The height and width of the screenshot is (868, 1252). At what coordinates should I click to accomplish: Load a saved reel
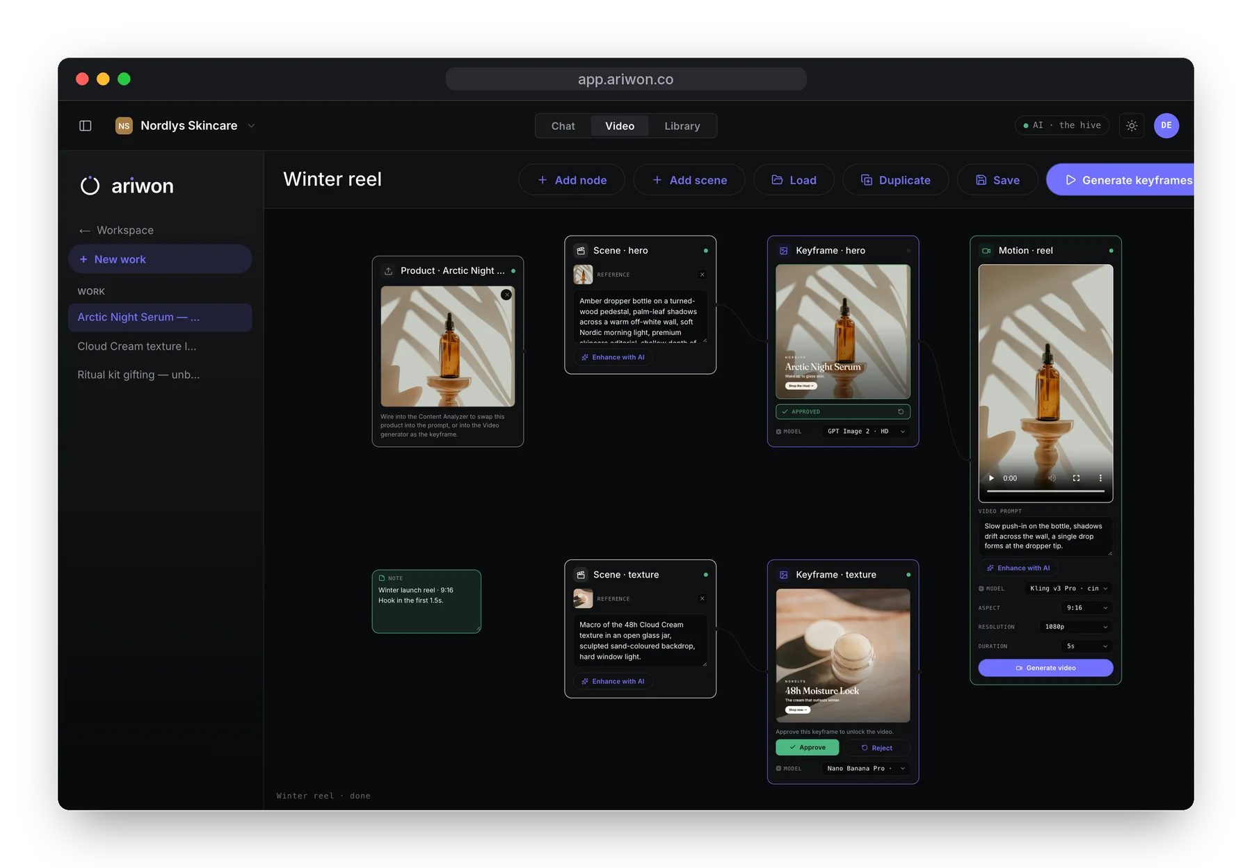794,180
